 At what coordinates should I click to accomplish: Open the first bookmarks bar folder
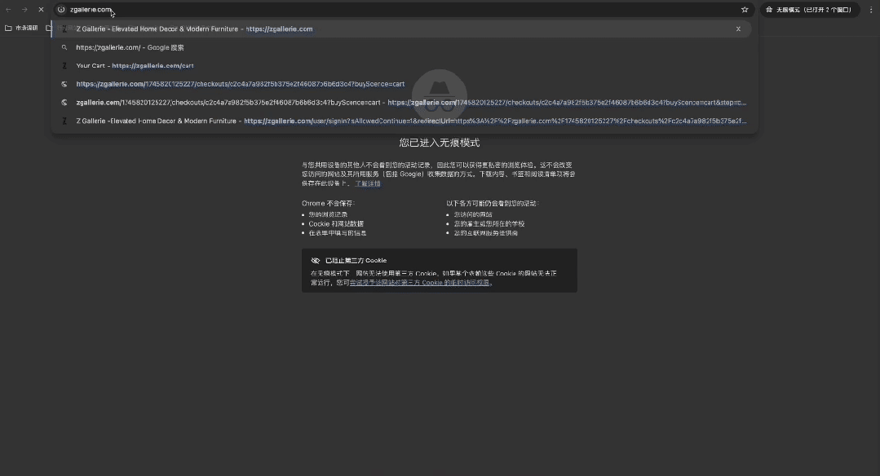(x=22, y=28)
